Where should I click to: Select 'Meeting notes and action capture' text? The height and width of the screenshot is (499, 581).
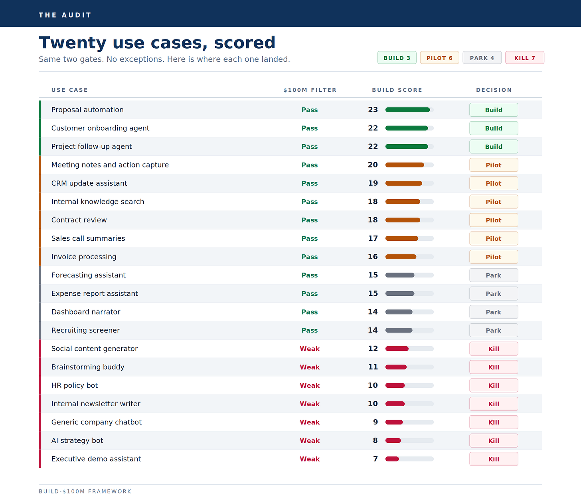click(x=110, y=165)
